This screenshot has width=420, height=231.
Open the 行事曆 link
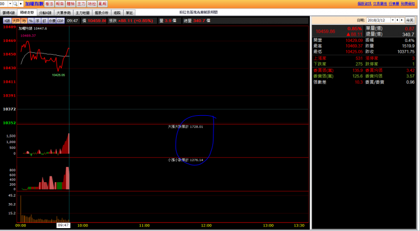coord(394,3)
